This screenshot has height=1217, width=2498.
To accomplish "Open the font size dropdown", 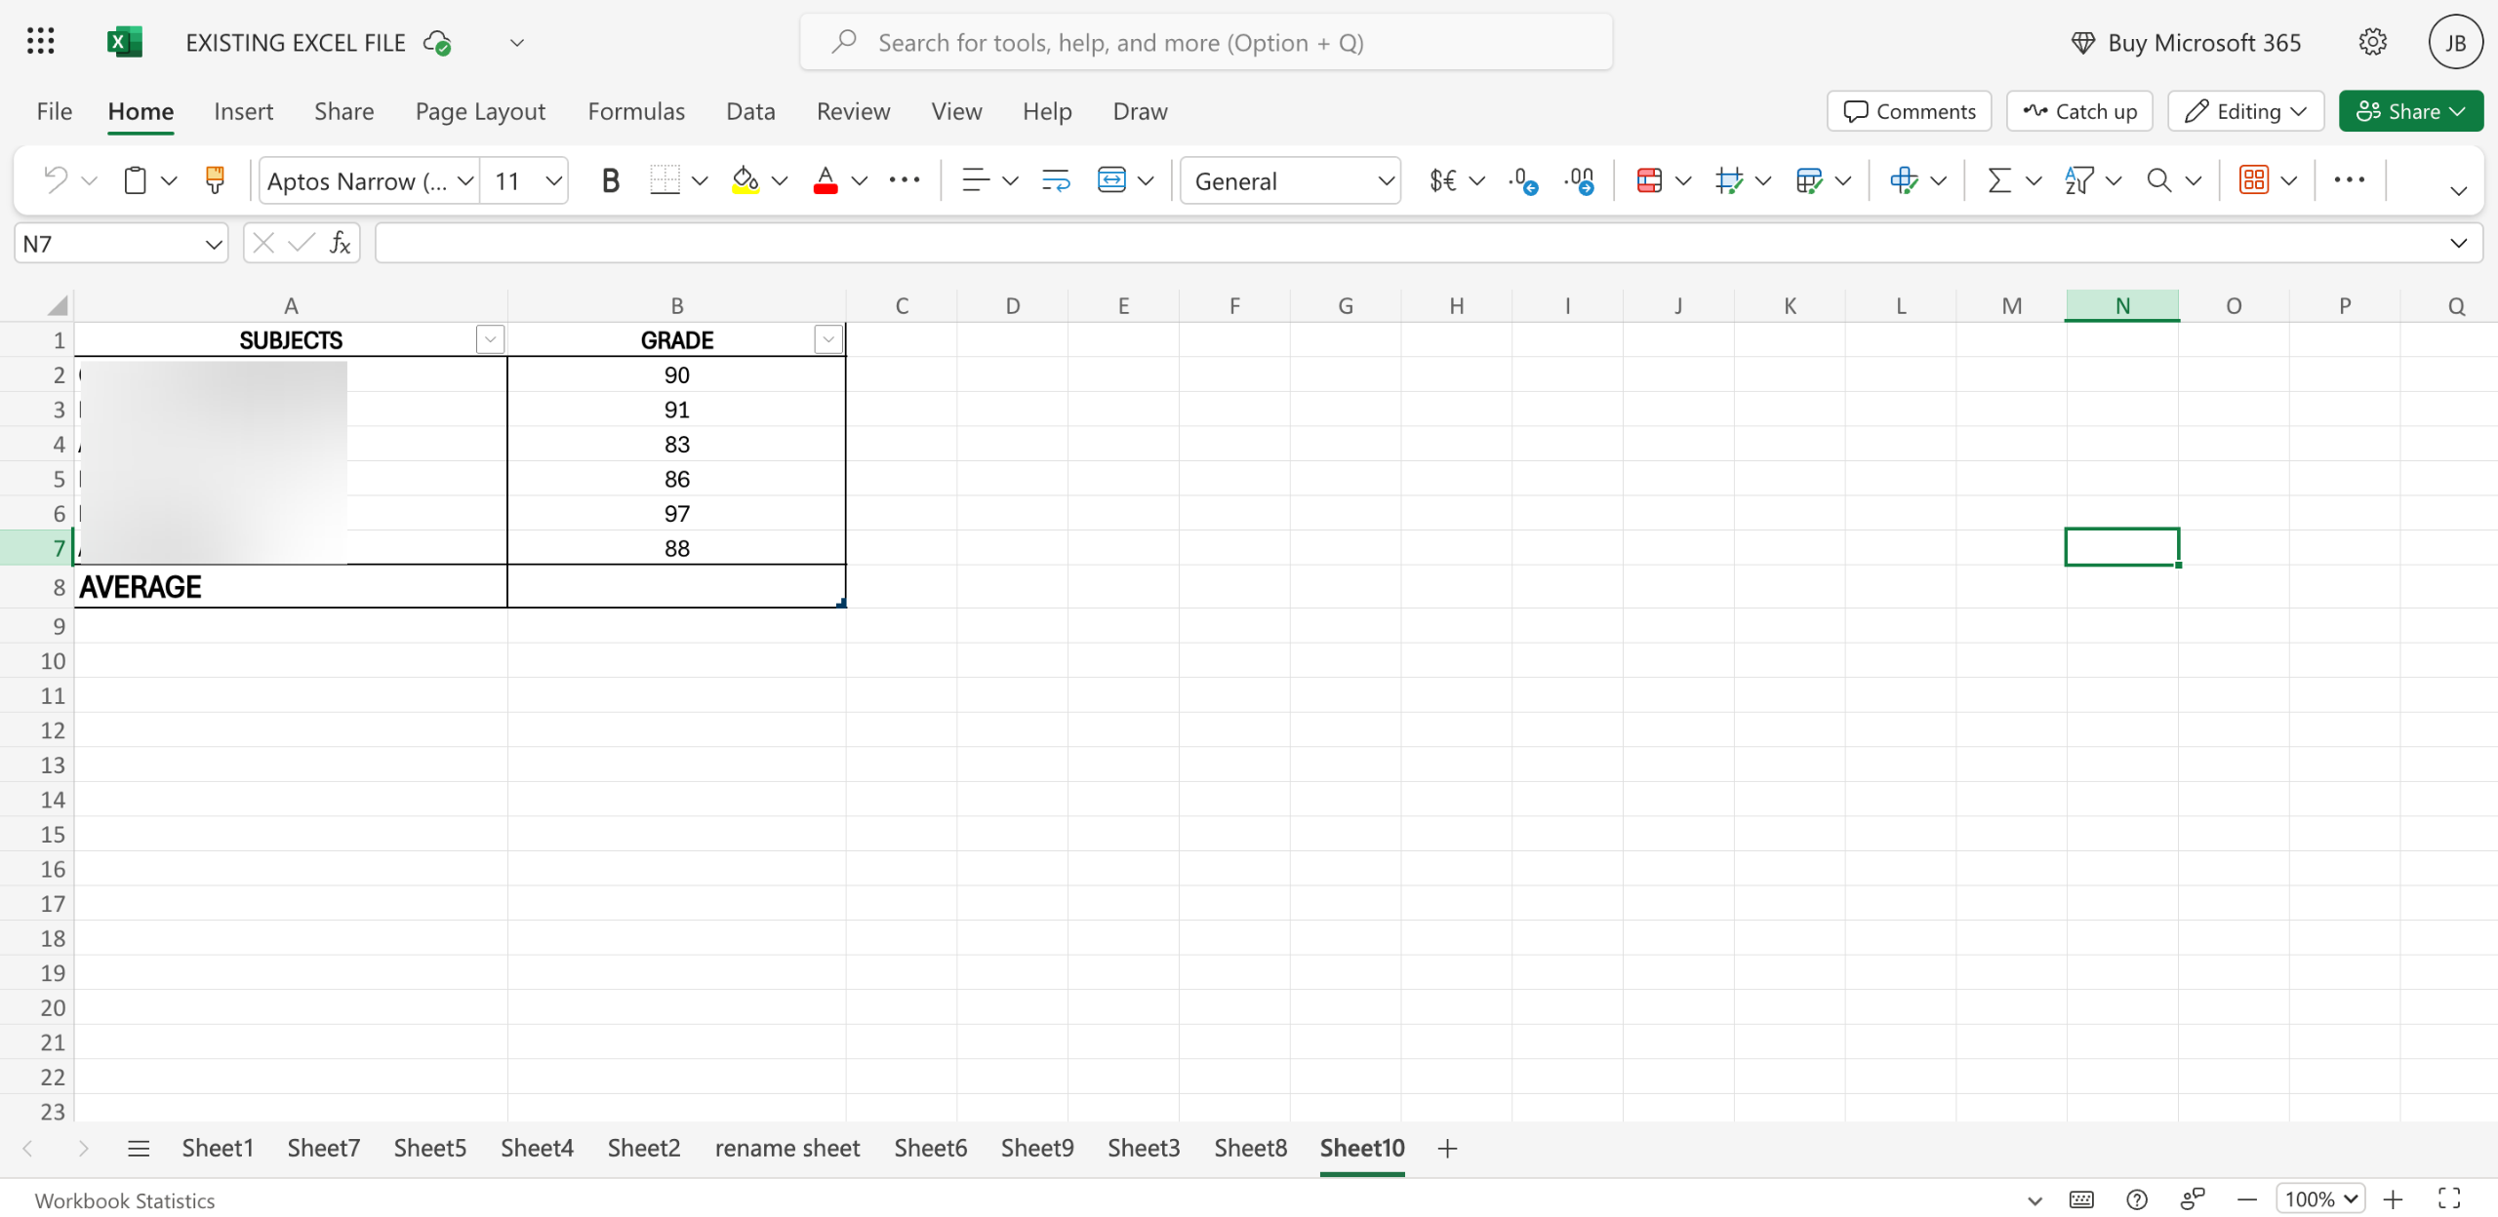I will (553, 180).
